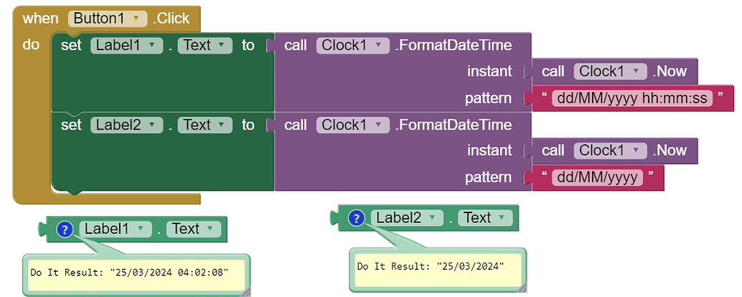The height and width of the screenshot is (297, 742).
Task: Click the resize handle of Label2's comment bubble
Action: [522, 287]
